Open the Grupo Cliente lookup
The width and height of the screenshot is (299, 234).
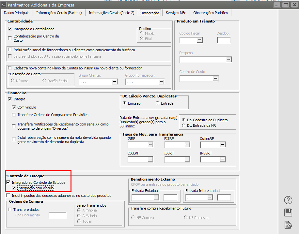pyautogui.click(x=115, y=82)
